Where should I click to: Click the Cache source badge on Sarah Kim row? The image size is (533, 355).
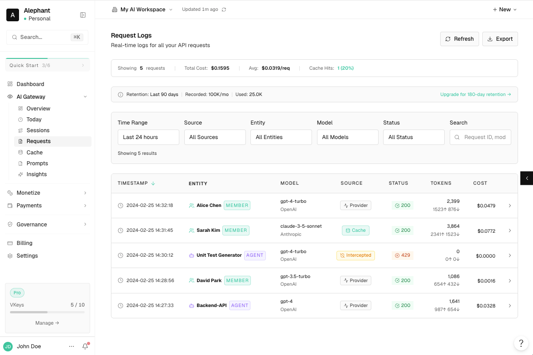click(355, 230)
